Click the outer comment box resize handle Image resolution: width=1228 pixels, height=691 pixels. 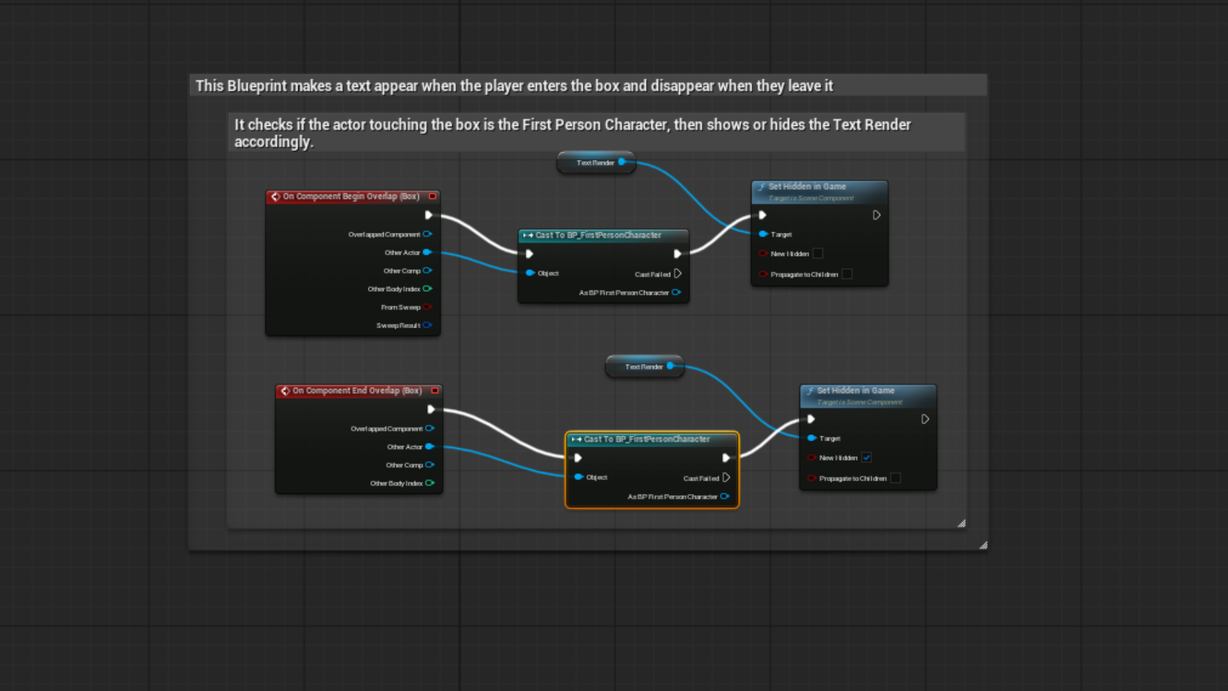(983, 545)
